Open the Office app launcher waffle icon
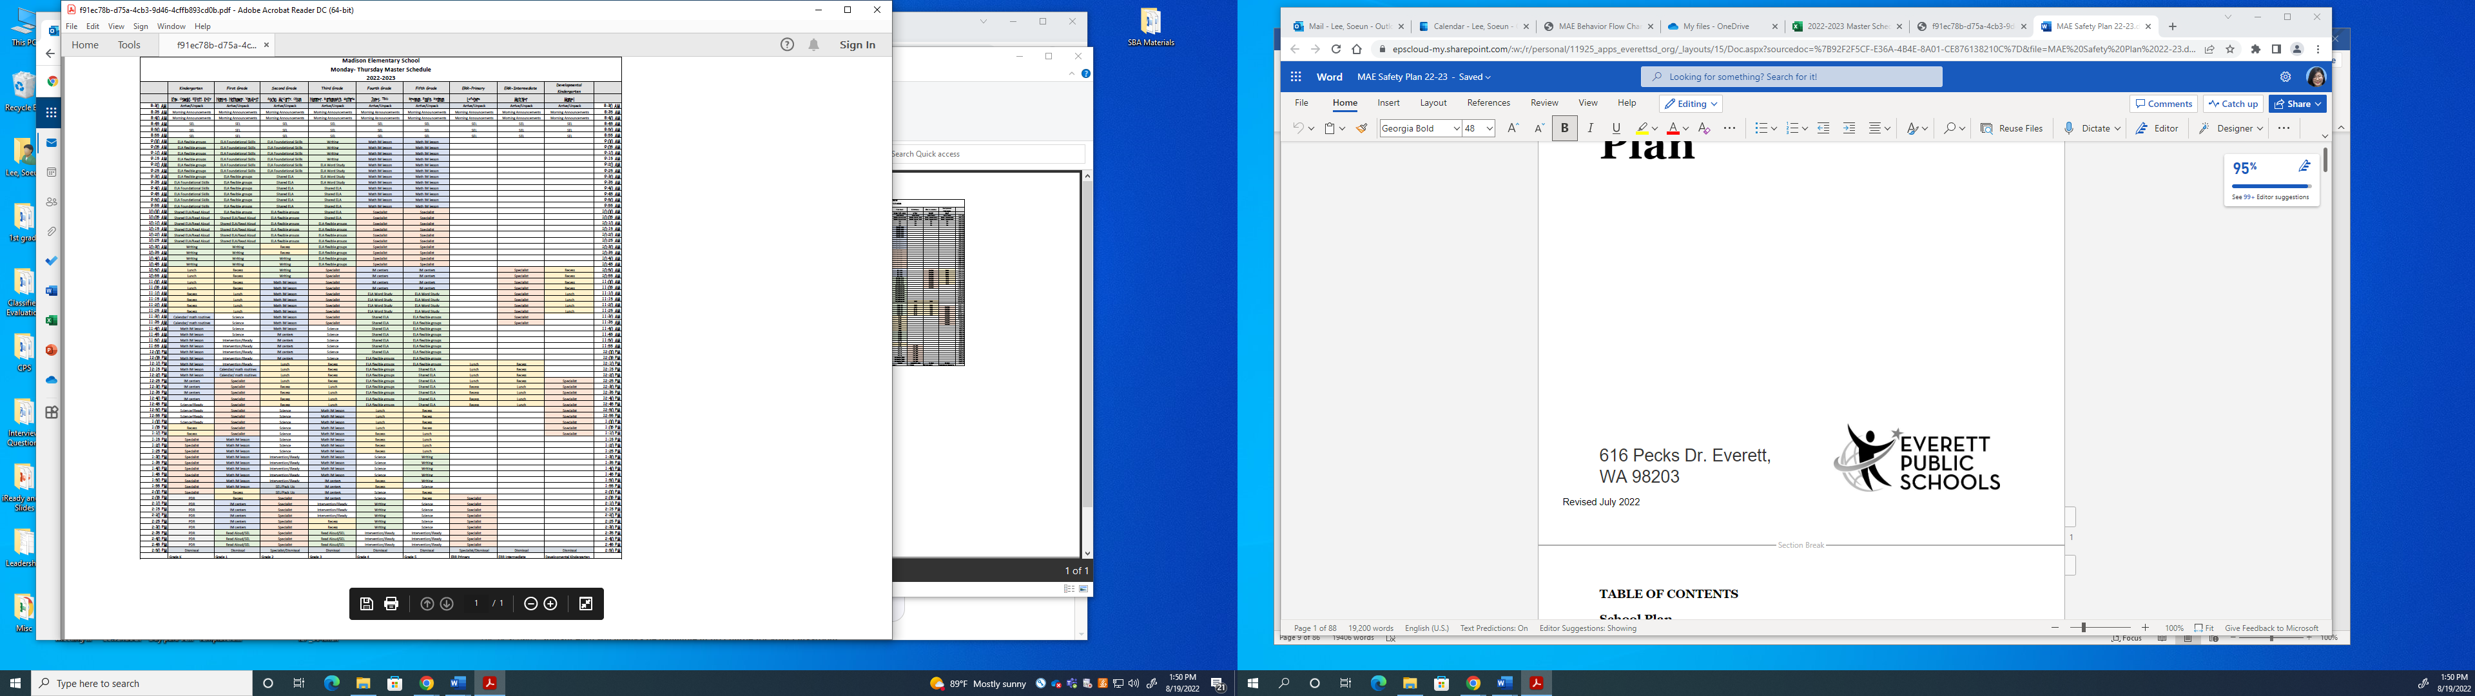 [x=1295, y=77]
